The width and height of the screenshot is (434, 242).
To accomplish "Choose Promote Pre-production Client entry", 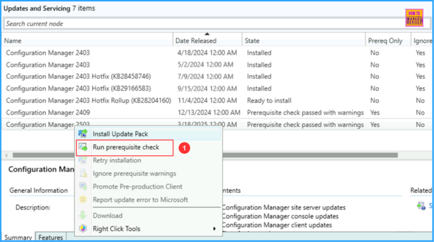I will [x=149, y=186].
